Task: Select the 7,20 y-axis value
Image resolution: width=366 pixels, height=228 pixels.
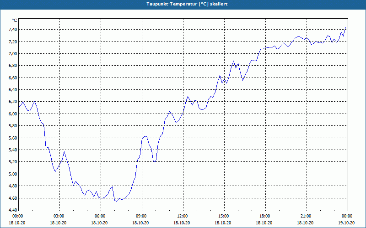Action: pyautogui.click(x=13, y=41)
